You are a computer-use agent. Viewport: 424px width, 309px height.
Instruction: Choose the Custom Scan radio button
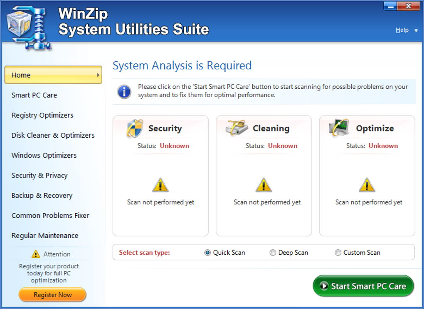click(x=338, y=253)
